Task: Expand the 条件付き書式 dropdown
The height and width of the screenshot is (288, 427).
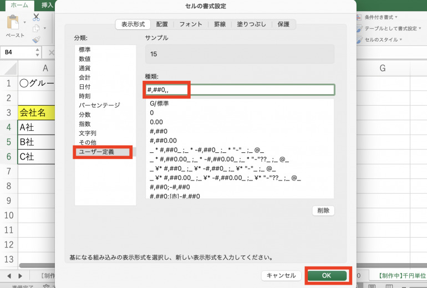Action: pyautogui.click(x=396, y=18)
